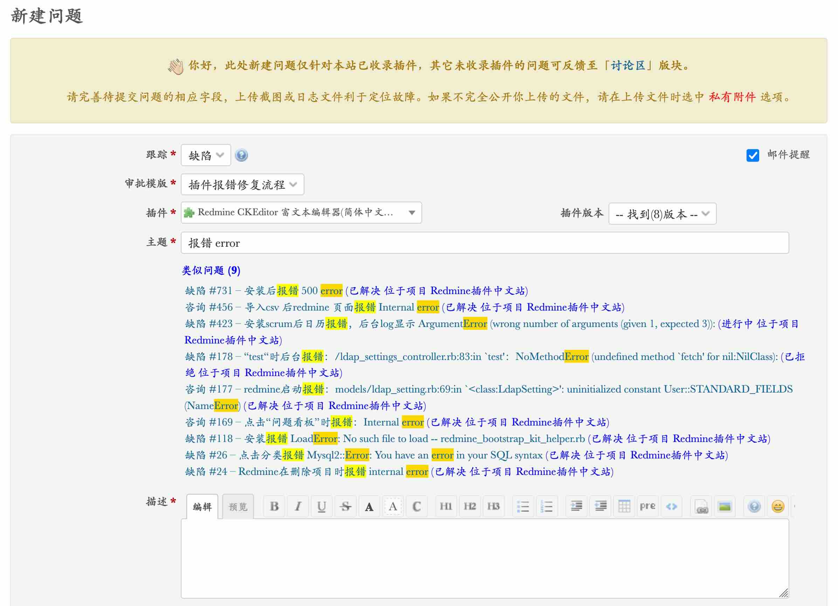
Task: Toggle the 邮件提醒 email notification checkbox
Action: pyautogui.click(x=753, y=155)
